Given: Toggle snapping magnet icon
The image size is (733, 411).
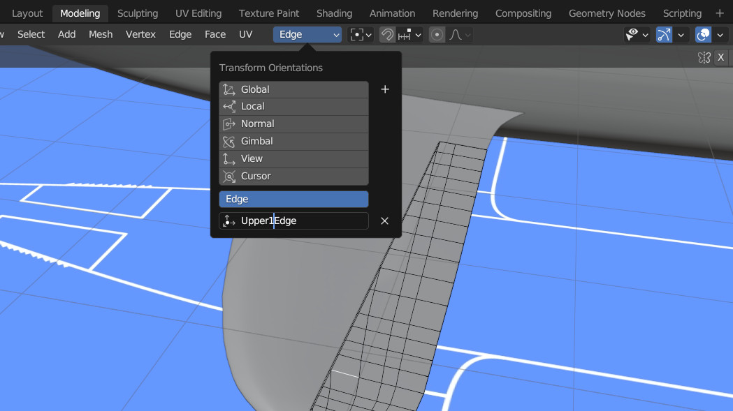Looking at the screenshot, I should pyautogui.click(x=387, y=35).
